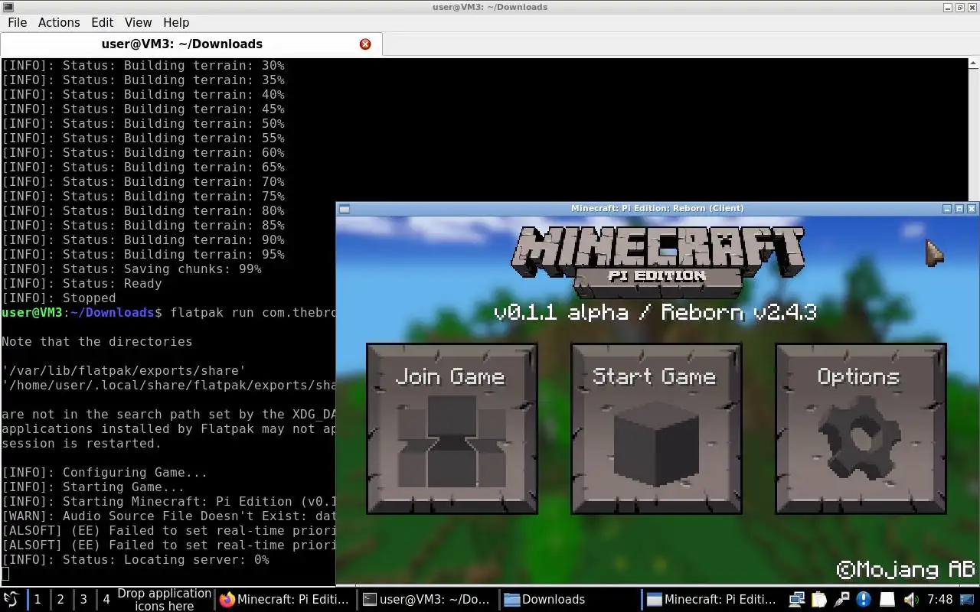Close the Minecraft Pi Edition window

click(972, 208)
